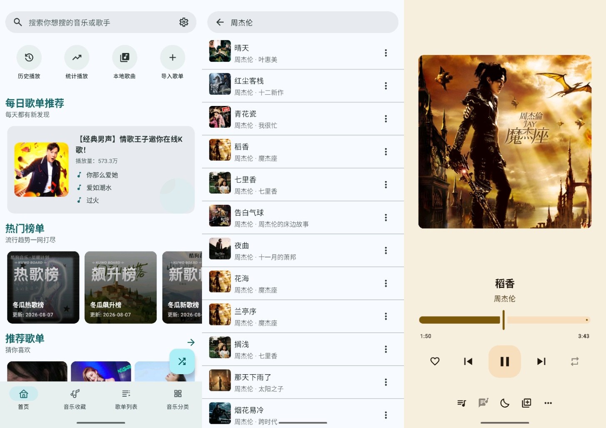The height and width of the screenshot is (428, 606).
Task: Add song to playlist icon
Action: pyautogui.click(x=526, y=403)
